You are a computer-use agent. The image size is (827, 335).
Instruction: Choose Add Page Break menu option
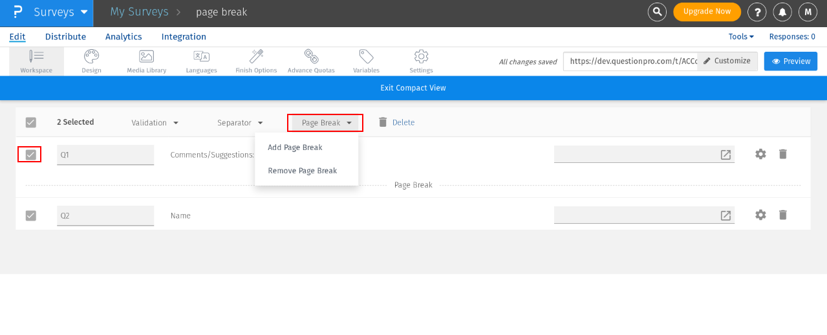[x=295, y=147]
